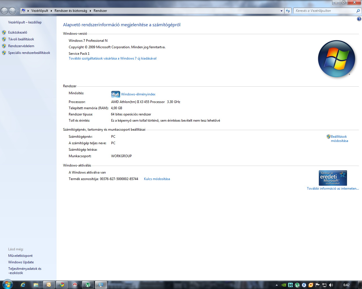Viewport: 362px width, 289px height.
Task: Click the AMD Athlon processor text
Action: tap(146, 102)
